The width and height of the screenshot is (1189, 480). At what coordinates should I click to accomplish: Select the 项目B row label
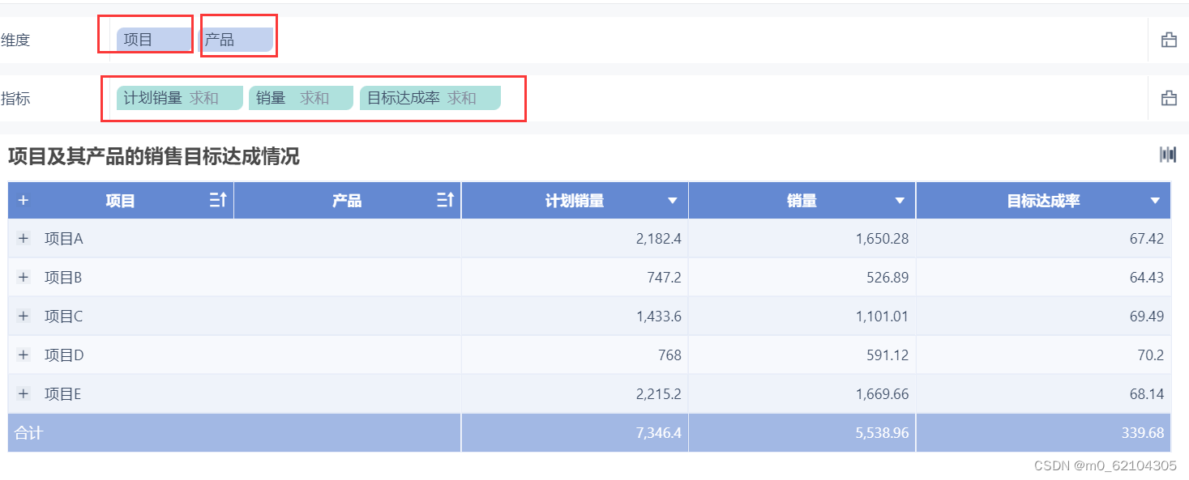tap(64, 278)
